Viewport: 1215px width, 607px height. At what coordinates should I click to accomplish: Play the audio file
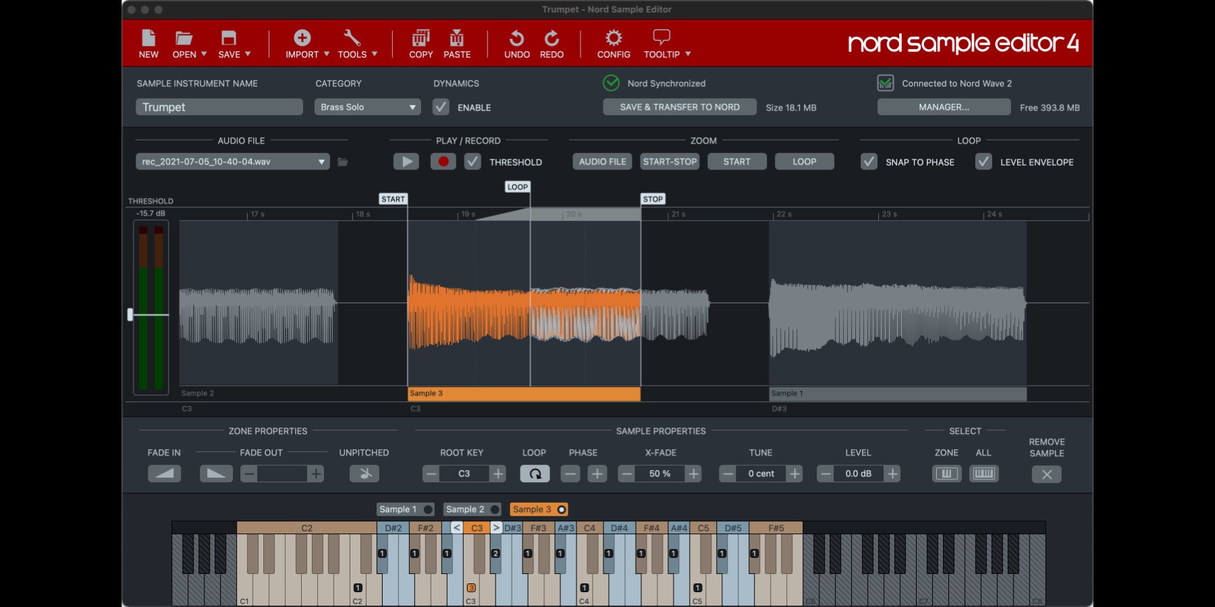[x=406, y=162]
